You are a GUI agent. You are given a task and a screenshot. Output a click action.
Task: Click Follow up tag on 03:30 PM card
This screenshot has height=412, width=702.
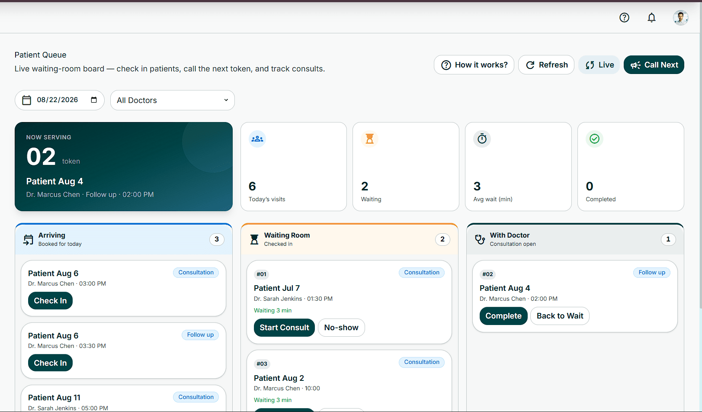click(200, 335)
